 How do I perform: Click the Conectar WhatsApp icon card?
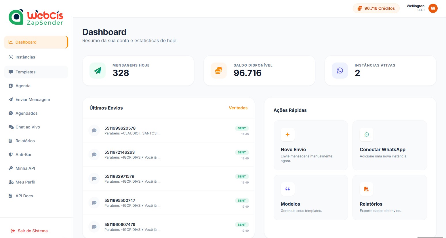coord(366,134)
